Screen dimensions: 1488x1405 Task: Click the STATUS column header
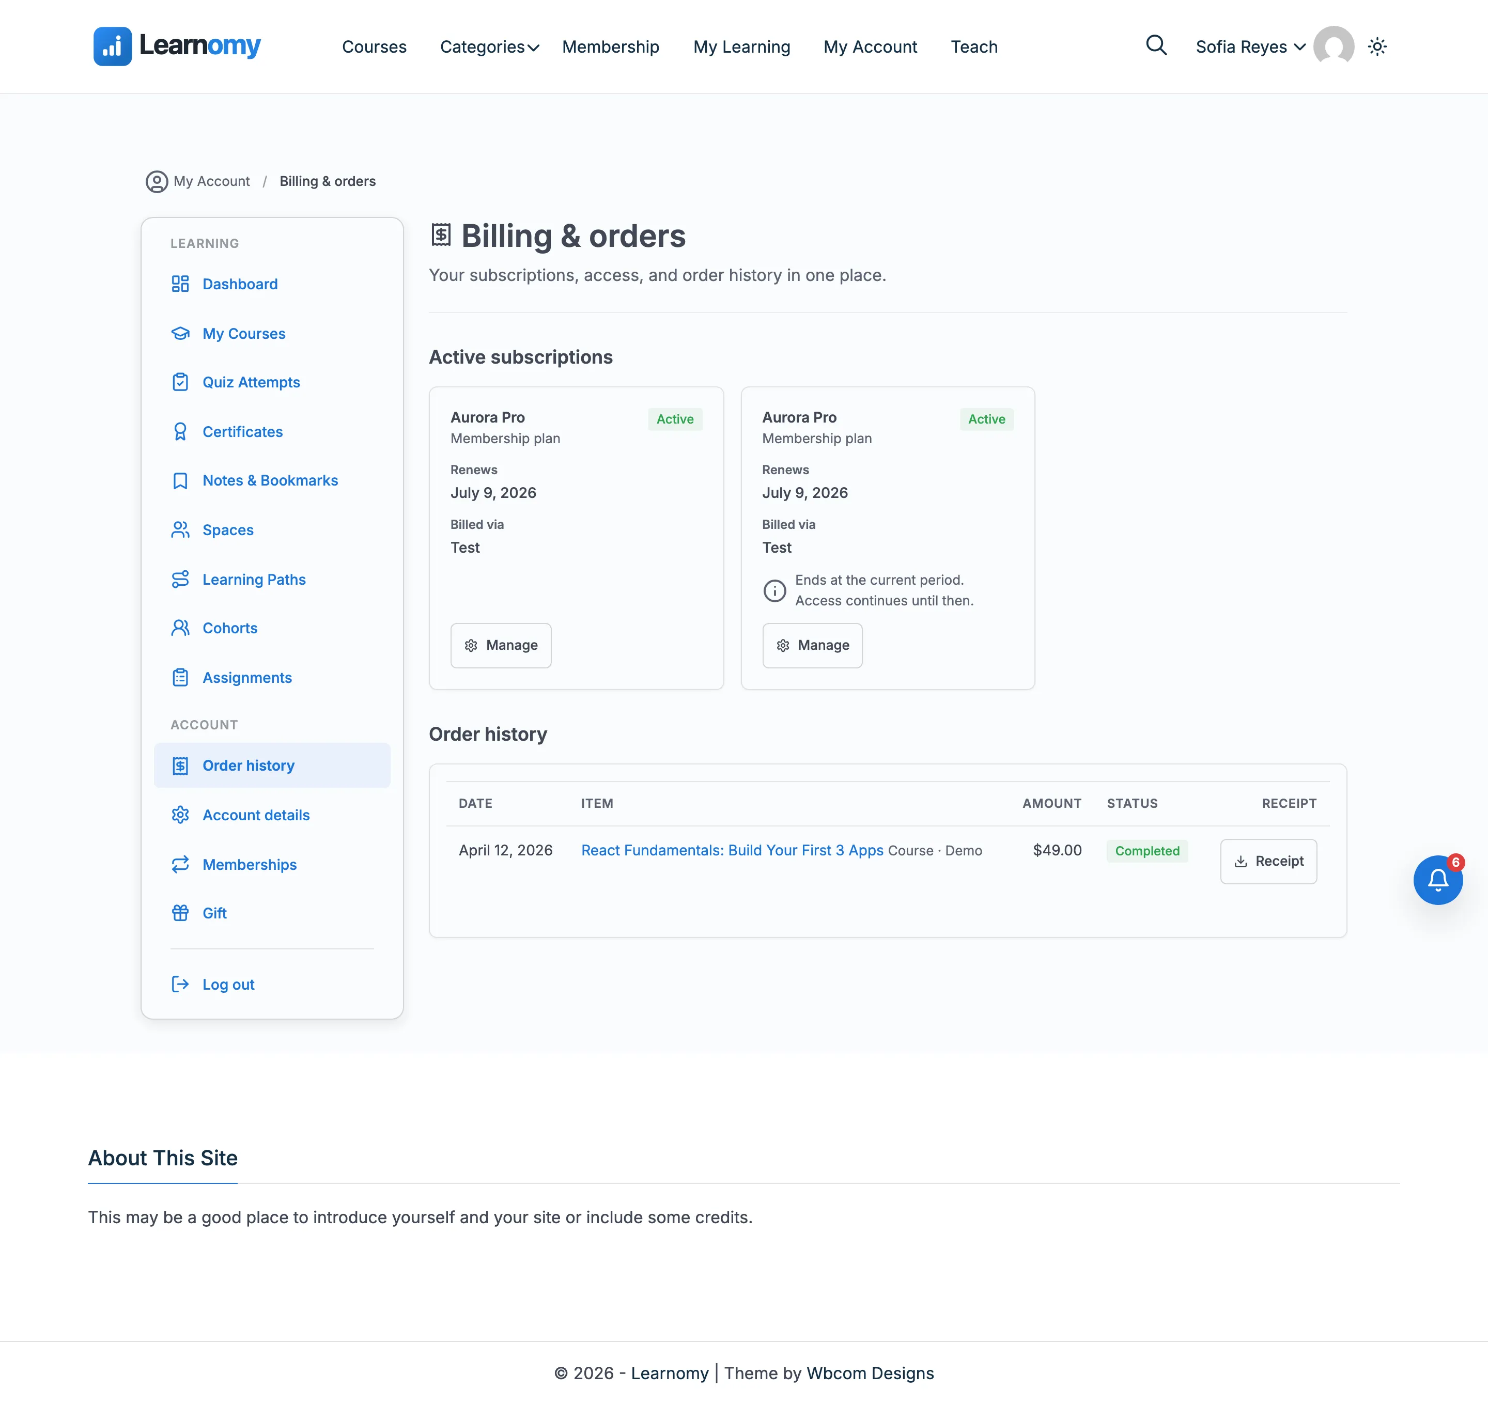point(1132,804)
